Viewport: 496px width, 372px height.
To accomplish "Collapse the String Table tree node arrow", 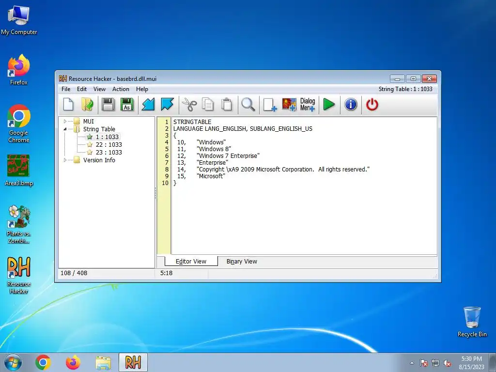I will tap(65, 129).
